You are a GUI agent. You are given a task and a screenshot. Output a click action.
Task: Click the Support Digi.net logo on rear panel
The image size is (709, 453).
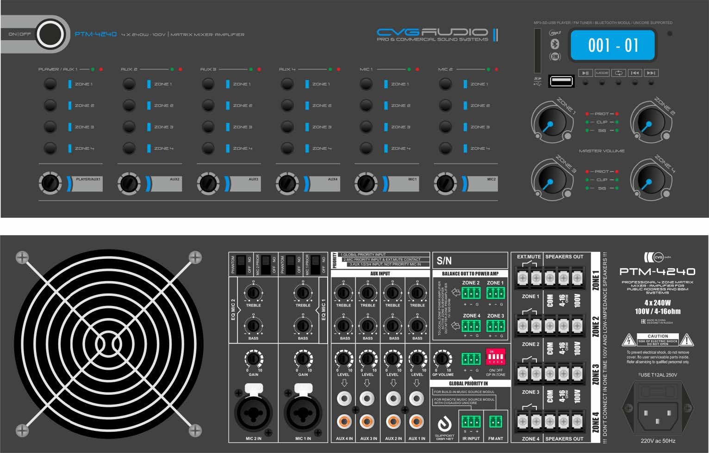pyautogui.click(x=444, y=423)
